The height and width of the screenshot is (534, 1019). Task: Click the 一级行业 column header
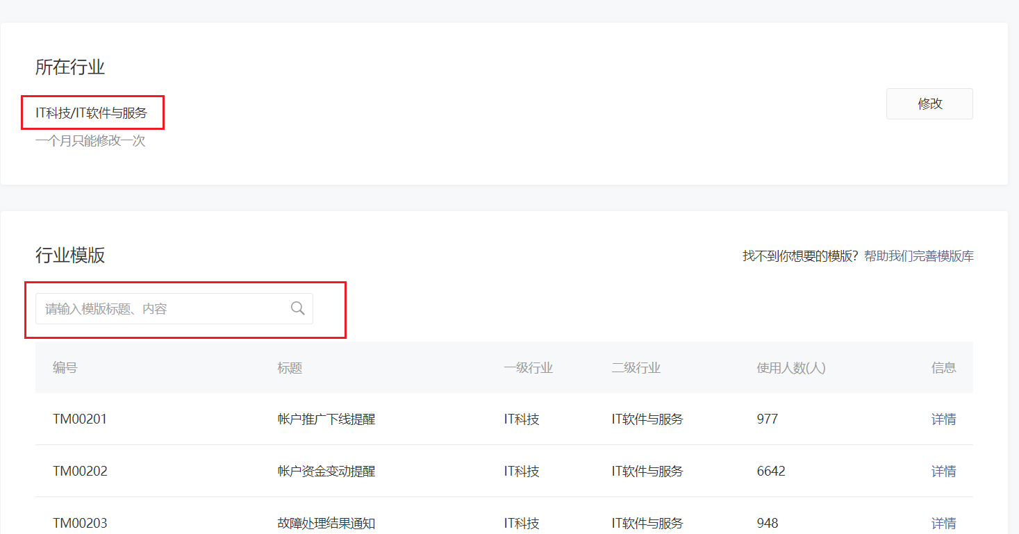530,367
